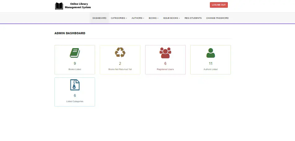Click the brown recycle icon
Screen dimensions: 295x141
[120, 52]
